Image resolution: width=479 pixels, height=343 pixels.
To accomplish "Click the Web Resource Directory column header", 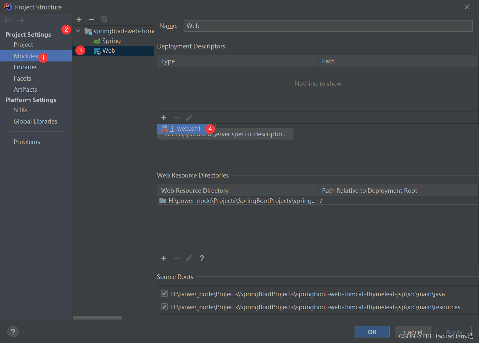I will 238,191.
